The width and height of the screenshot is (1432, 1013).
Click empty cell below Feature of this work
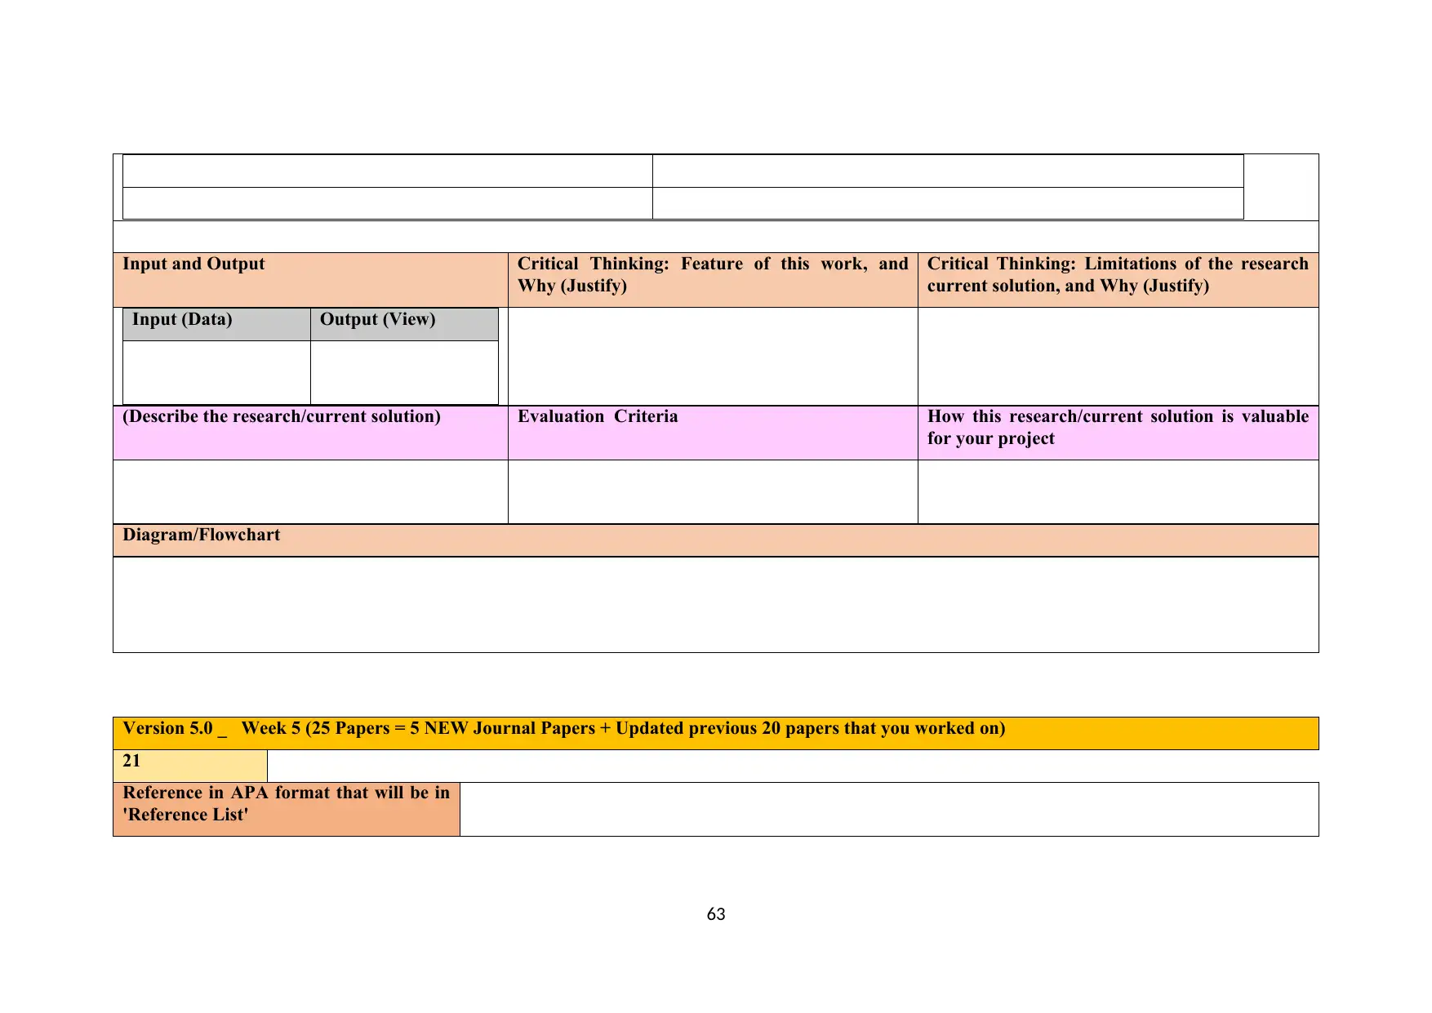click(713, 357)
